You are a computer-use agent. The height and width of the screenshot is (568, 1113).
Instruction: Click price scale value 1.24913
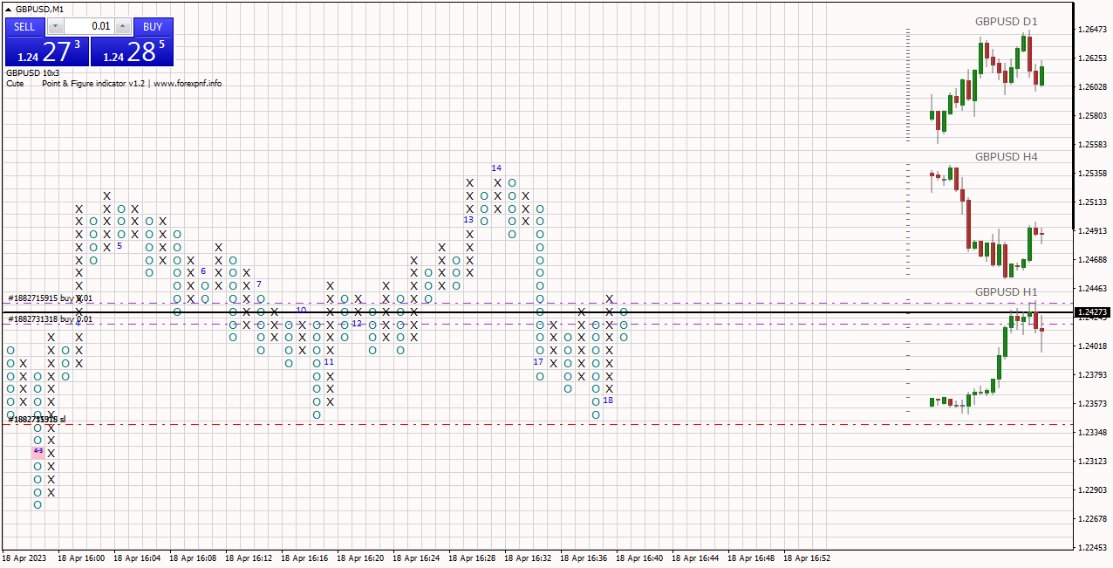coord(1093,231)
